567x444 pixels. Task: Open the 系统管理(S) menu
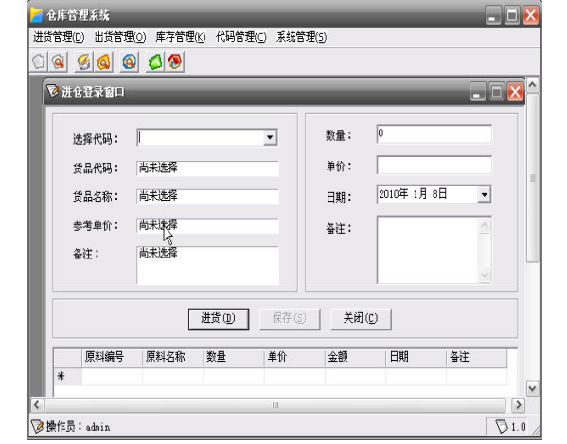tap(301, 37)
